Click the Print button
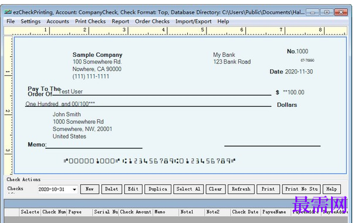Image resolution: width=358 pixels, height=223 pixels. point(268,189)
